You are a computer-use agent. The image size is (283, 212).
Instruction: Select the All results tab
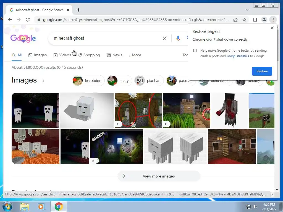coord(17,55)
